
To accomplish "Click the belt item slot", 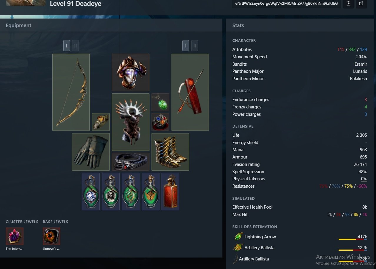I will click(131, 162).
